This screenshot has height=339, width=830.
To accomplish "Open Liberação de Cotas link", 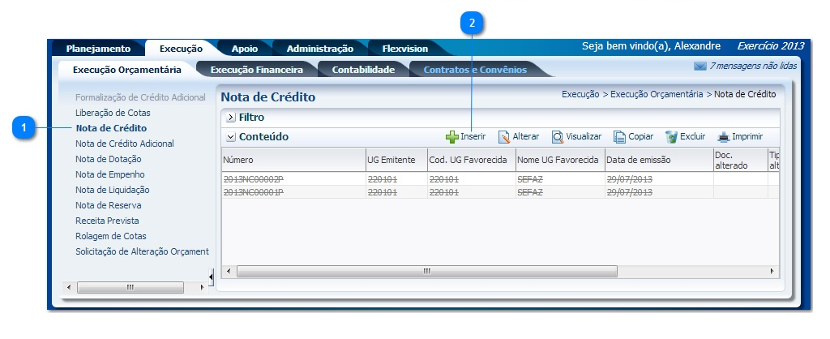I will tap(113, 113).
